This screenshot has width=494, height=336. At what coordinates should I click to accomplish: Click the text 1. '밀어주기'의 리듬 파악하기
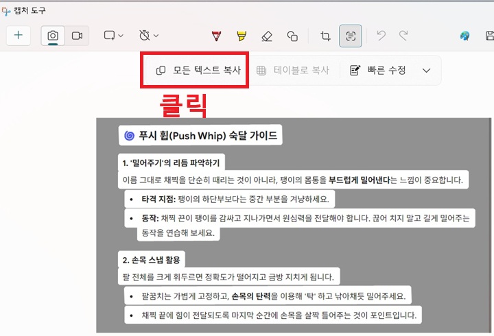(x=171, y=163)
